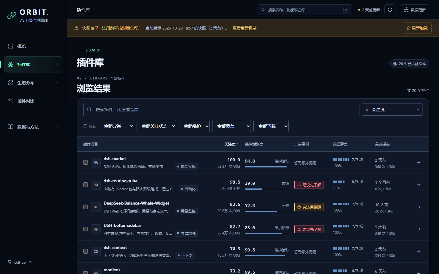Click dsh-market maintenance activity bar
This screenshot has height=274, width=439.
pos(267,167)
